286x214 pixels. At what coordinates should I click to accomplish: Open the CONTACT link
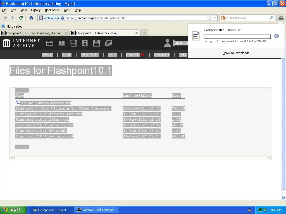click(162, 55)
